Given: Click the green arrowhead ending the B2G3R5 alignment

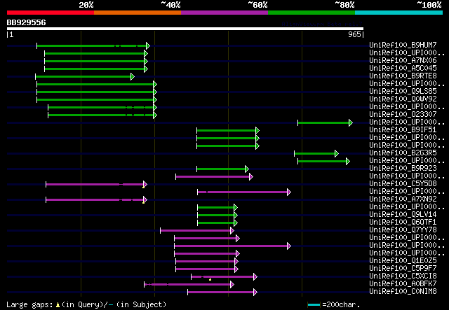Looking at the screenshot, I should [337, 154].
